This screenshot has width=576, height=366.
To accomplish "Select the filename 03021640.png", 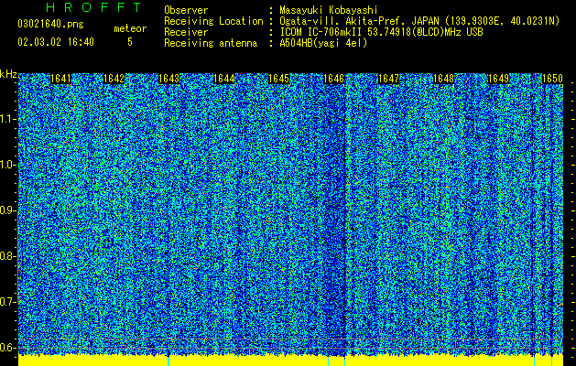I will tap(50, 24).
